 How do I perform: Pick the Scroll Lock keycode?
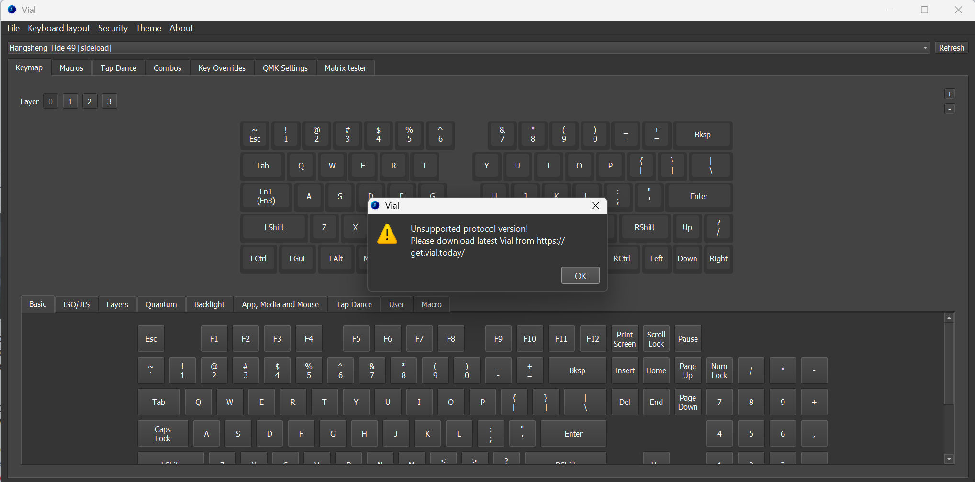656,339
